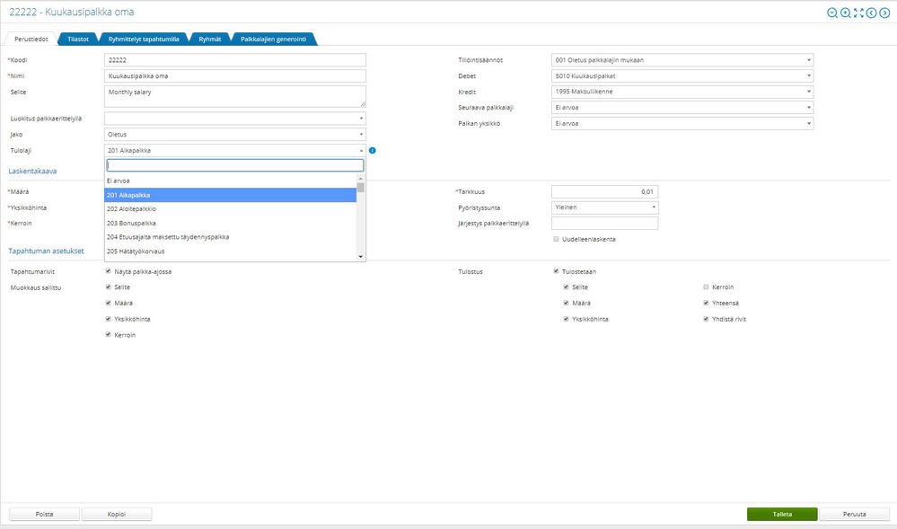This screenshot has height=529, width=897.
Task: Click the zoom in magnifier icon
Action: point(845,13)
